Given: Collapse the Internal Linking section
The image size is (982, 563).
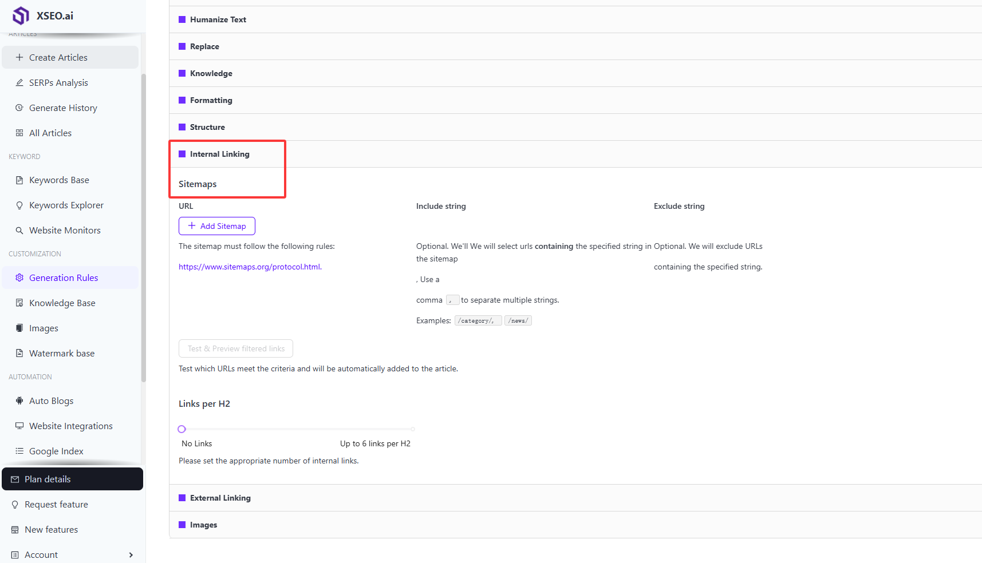Looking at the screenshot, I should [x=219, y=154].
